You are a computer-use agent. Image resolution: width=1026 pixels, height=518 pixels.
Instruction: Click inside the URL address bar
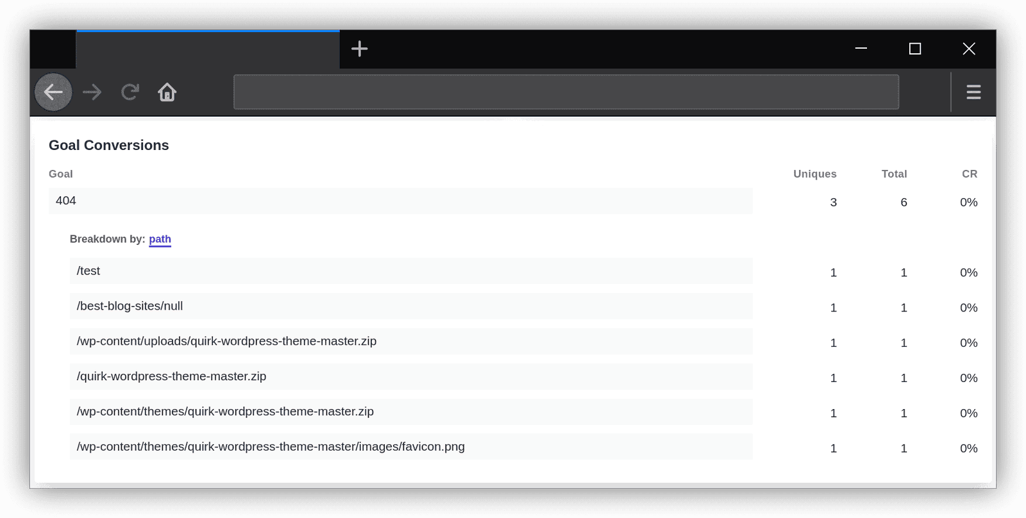(x=566, y=92)
